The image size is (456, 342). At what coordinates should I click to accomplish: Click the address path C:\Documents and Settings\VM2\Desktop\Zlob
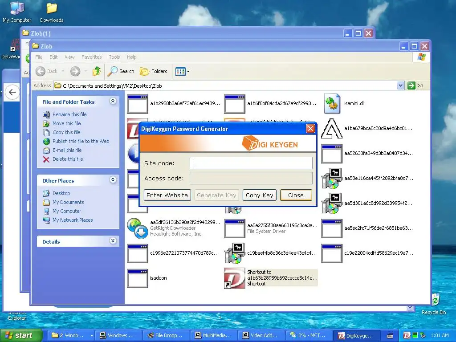[112, 86]
